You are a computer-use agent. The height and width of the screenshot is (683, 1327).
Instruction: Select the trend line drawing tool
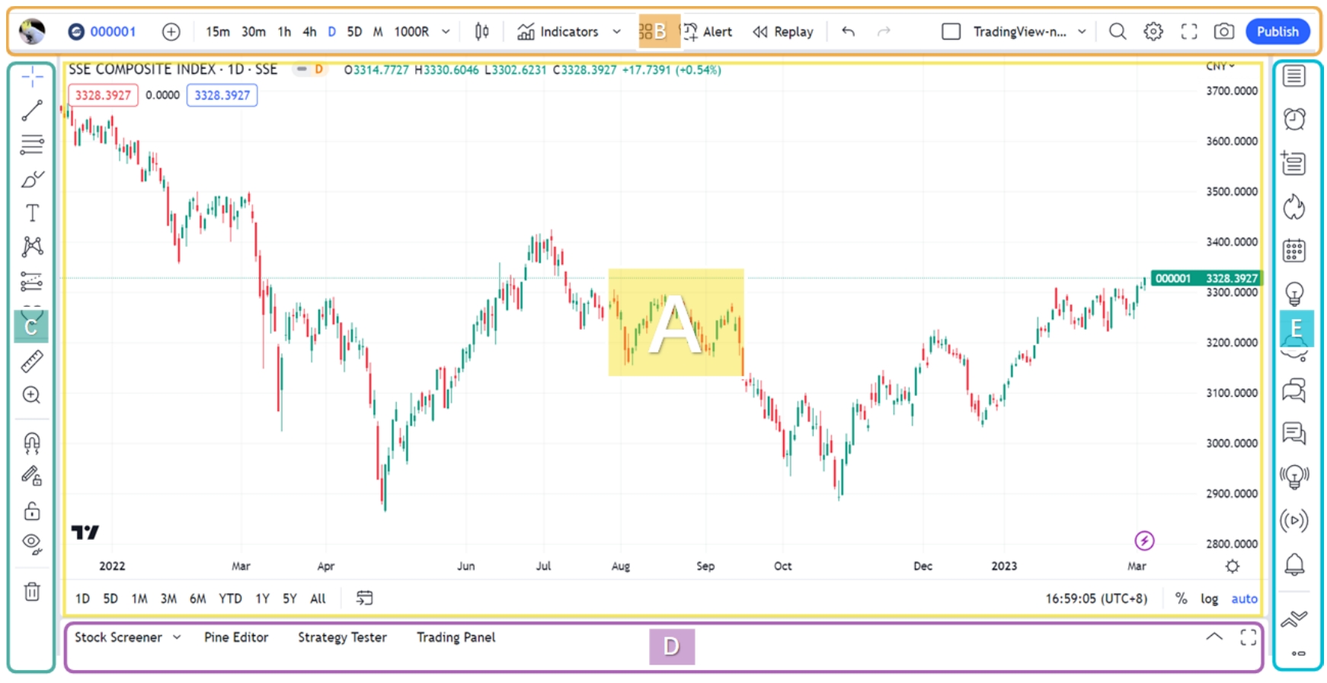32,110
